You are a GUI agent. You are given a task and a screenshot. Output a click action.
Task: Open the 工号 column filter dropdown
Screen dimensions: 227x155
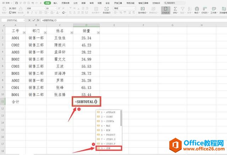[x=23, y=33]
